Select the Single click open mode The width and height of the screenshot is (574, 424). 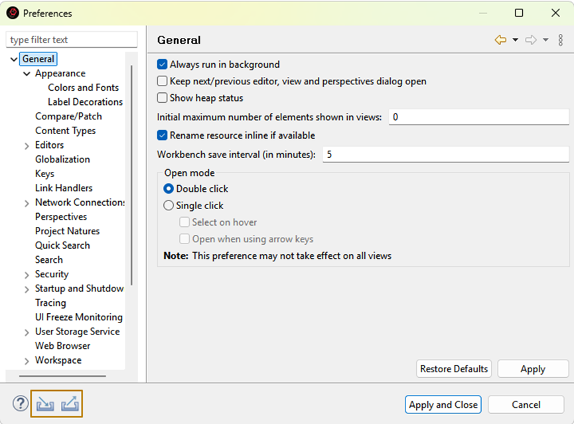(169, 206)
